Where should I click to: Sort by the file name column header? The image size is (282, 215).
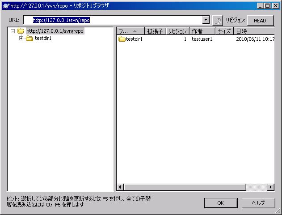click(130, 31)
